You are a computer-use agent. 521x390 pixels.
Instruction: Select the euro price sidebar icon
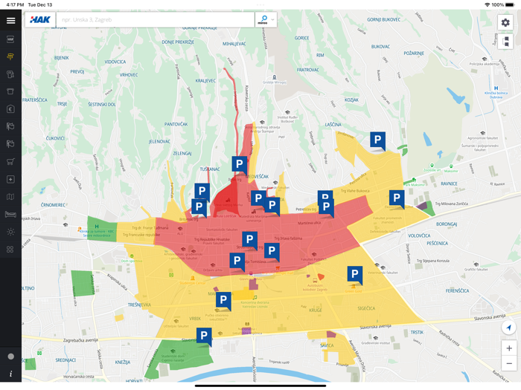coord(10,109)
